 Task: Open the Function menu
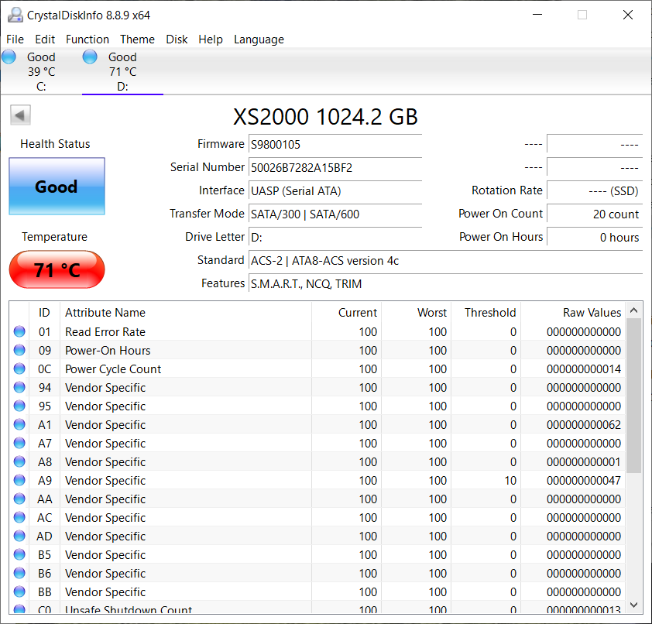point(88,39)
